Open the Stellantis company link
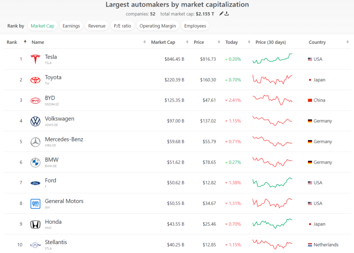This screenshot has width=354, height=253. [56, 243]
